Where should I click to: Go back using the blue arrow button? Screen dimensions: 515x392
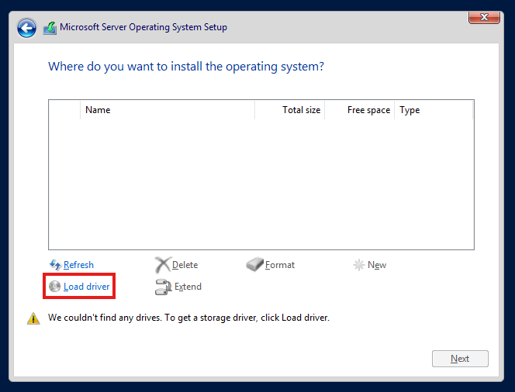tap(26, 28)
